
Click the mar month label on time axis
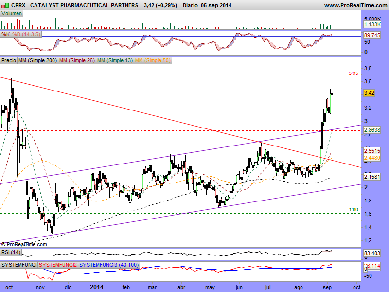pos(152,287)
